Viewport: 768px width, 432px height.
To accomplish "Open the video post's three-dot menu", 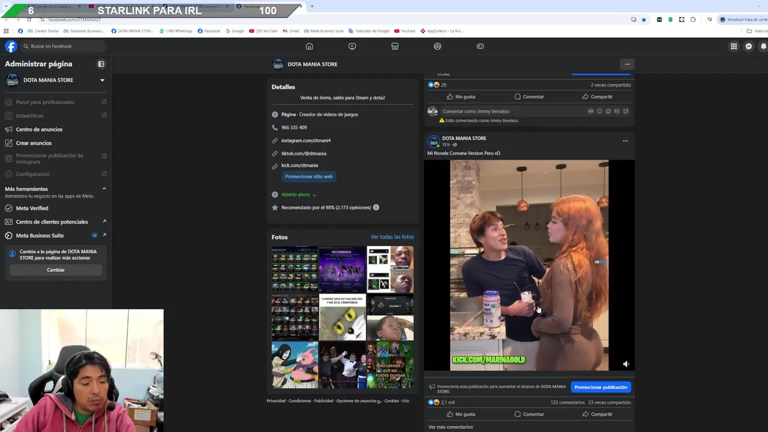I will click(x=625, y=141).
